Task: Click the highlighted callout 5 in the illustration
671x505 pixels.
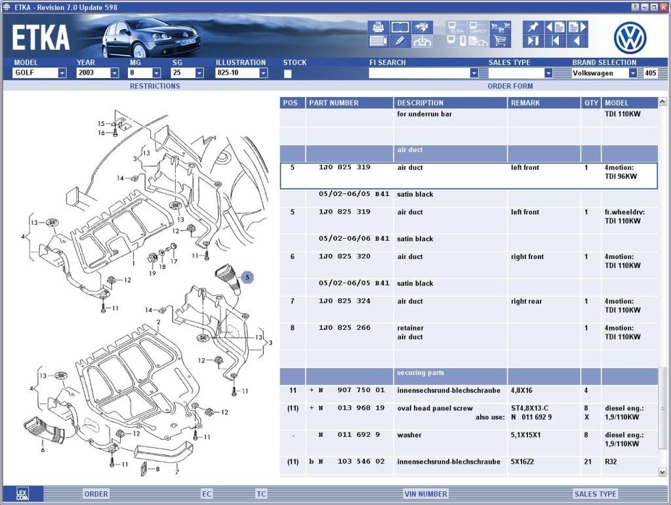Action: click(247, 277)
